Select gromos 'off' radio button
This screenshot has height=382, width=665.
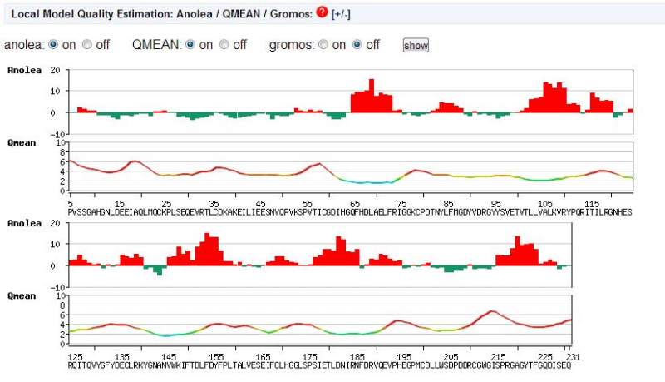(357, 44)
